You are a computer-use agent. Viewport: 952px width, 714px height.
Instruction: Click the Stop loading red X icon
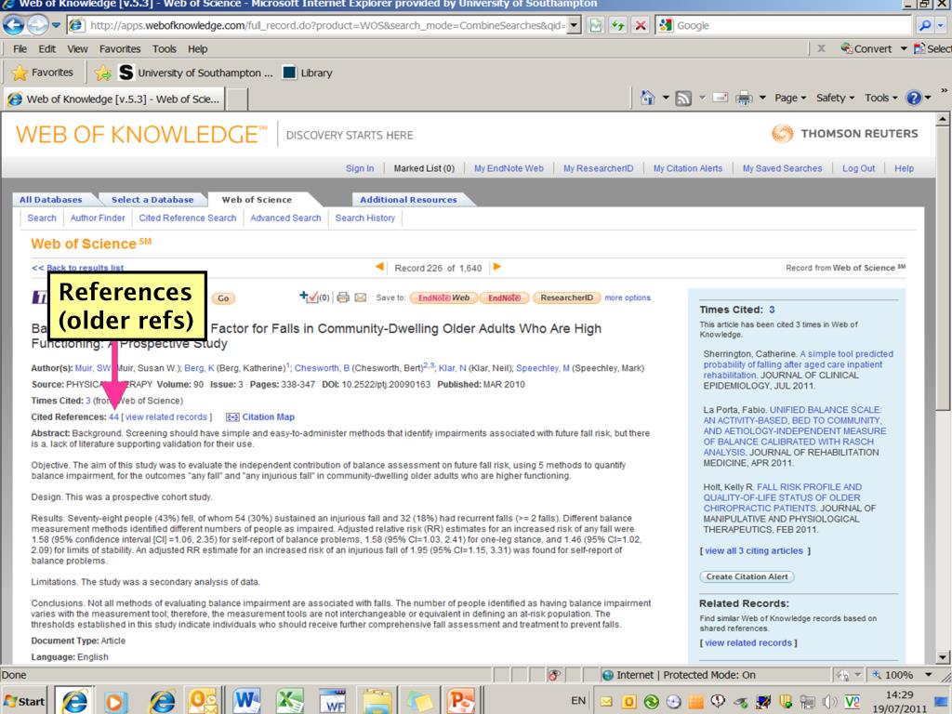640,25
